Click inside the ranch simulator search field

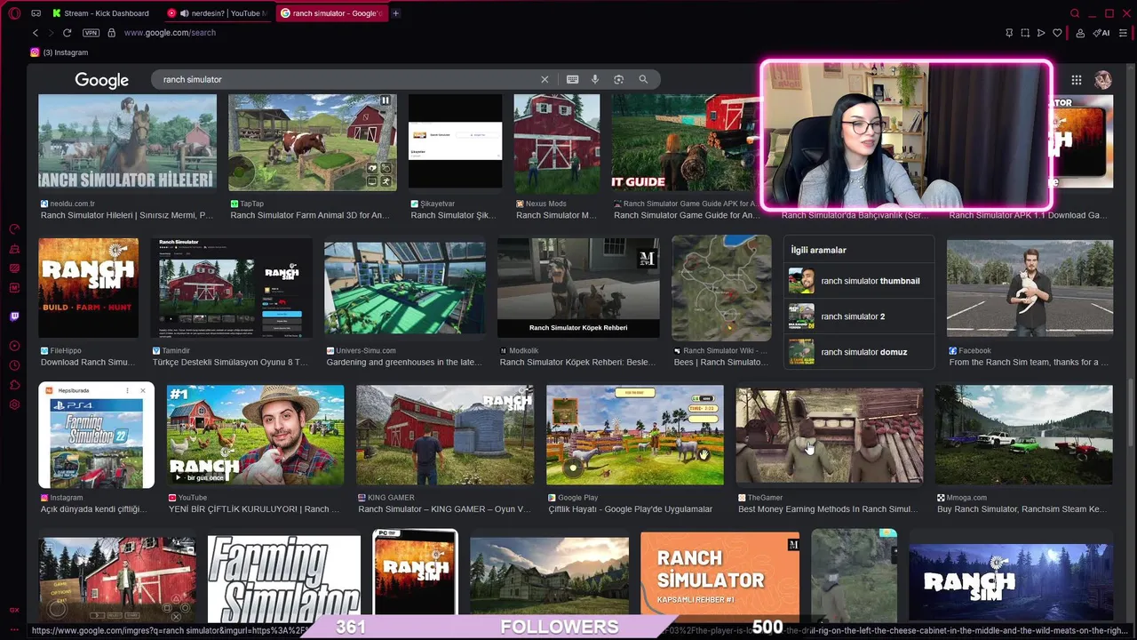point(346,79)
